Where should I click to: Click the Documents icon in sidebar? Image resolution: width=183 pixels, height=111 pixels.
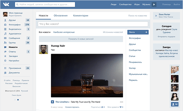tap(5, 73)
